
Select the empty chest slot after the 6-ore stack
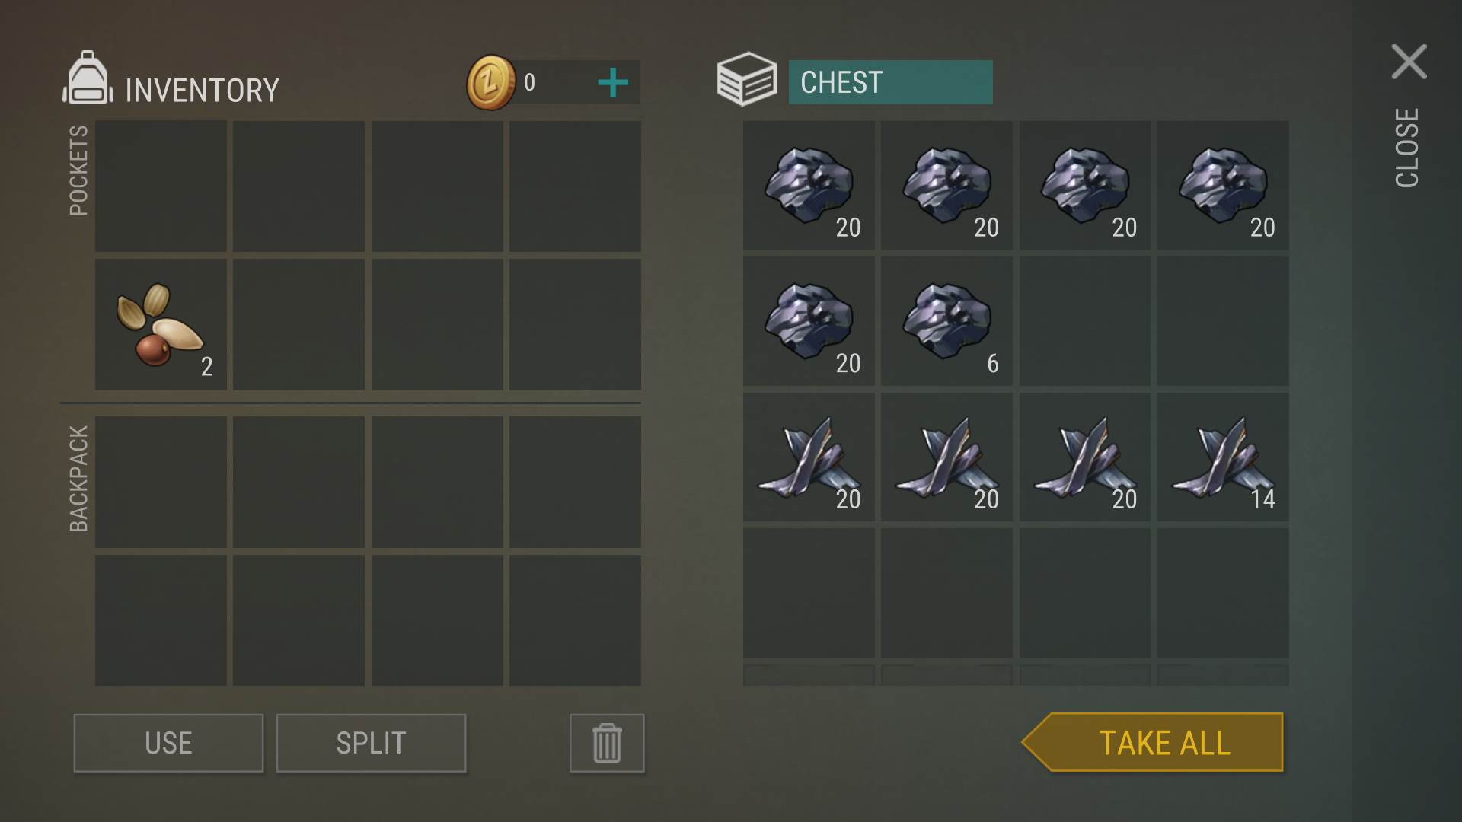1084,321
